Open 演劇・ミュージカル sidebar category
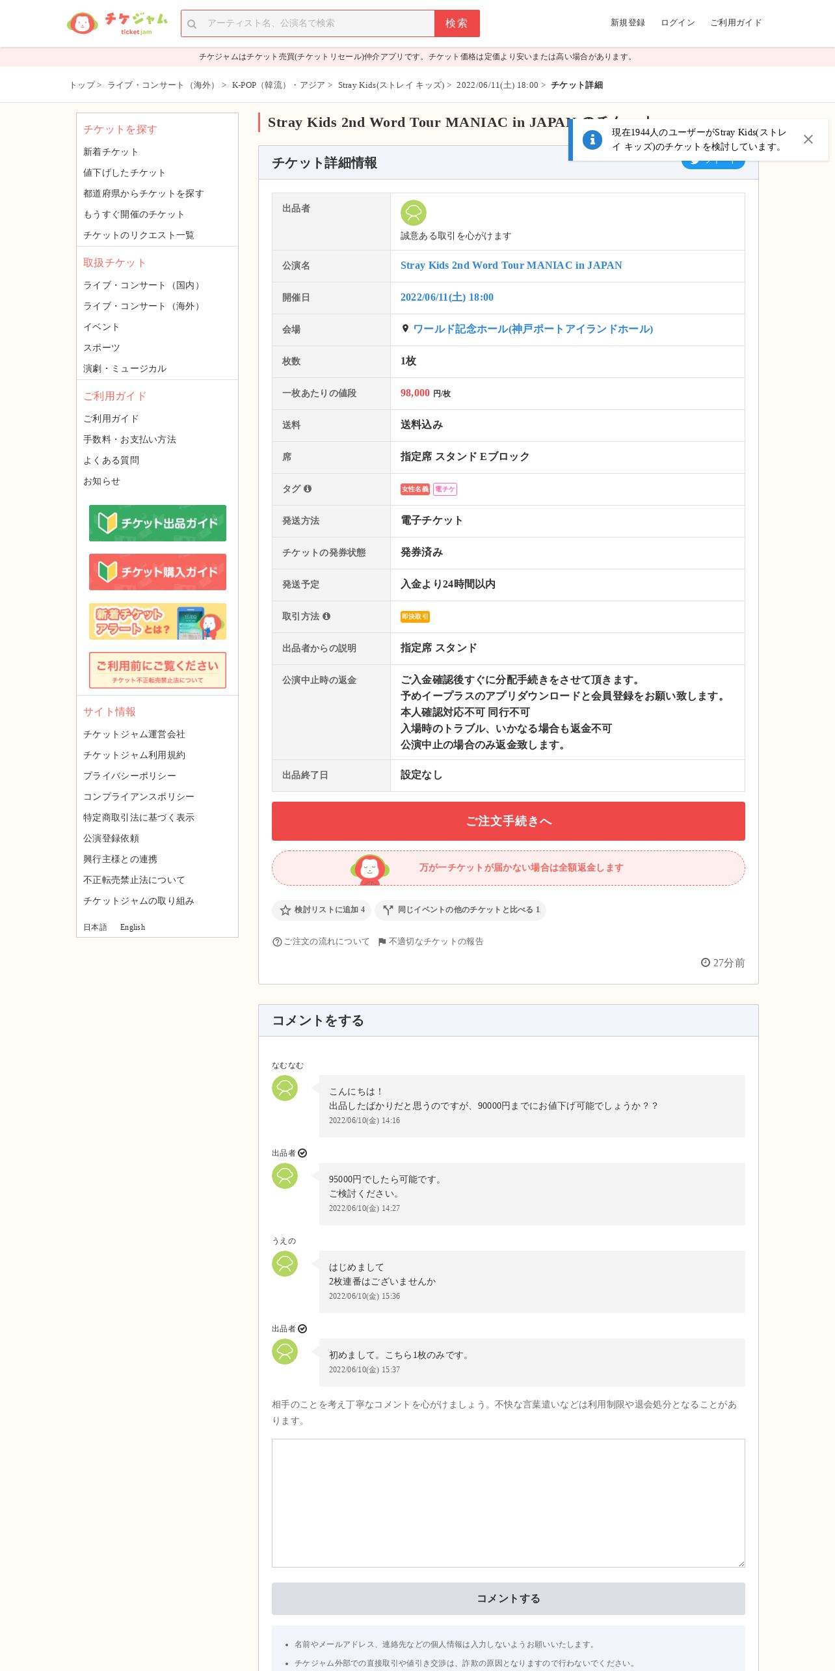Image resolution: width=835 pixels, height=1671 pixels. click(x=125, y=368)
